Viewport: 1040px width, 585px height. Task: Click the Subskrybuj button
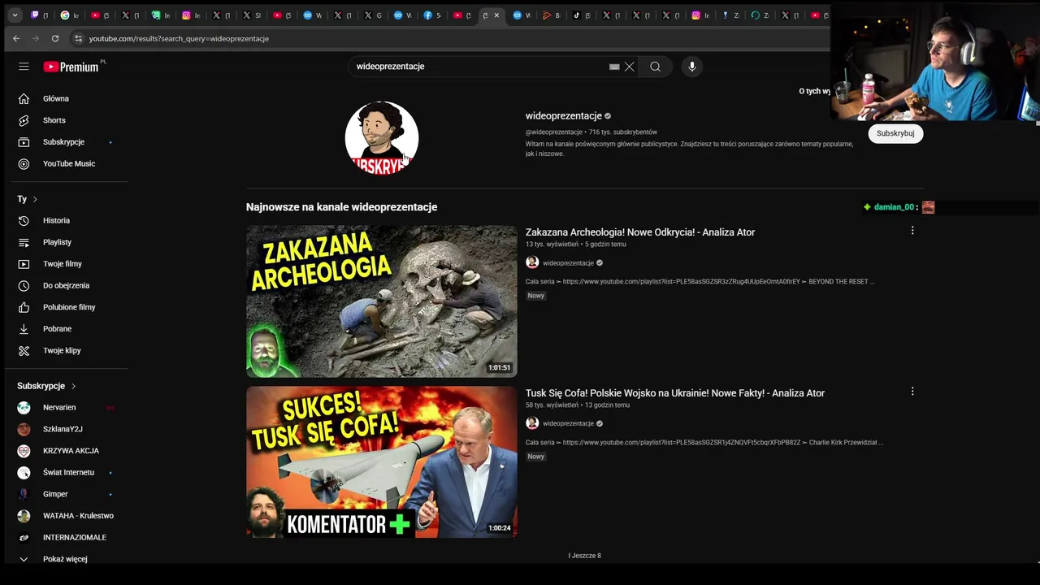895,133
